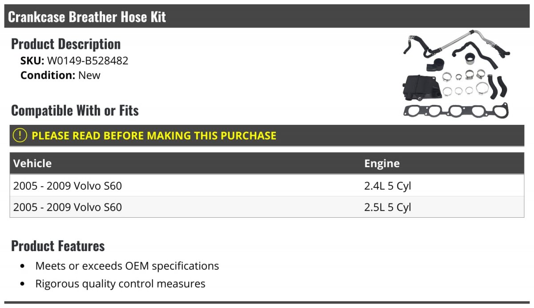The width and height of the screenshot is (534, 308).
Task: Click the Condition: New text
Action: coord(61,75)
